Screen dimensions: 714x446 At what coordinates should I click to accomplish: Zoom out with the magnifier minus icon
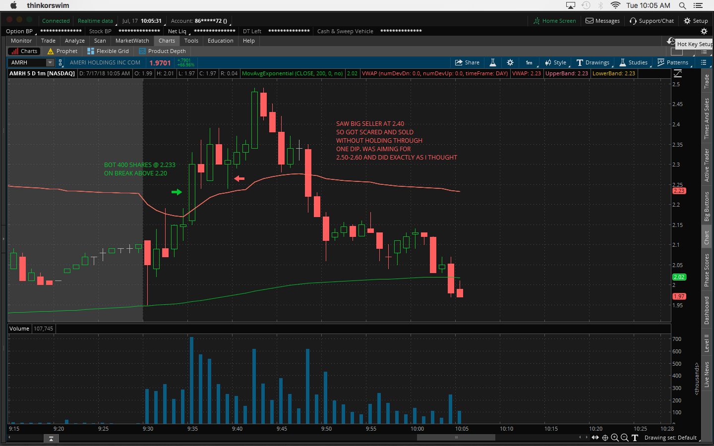(625, 438)
